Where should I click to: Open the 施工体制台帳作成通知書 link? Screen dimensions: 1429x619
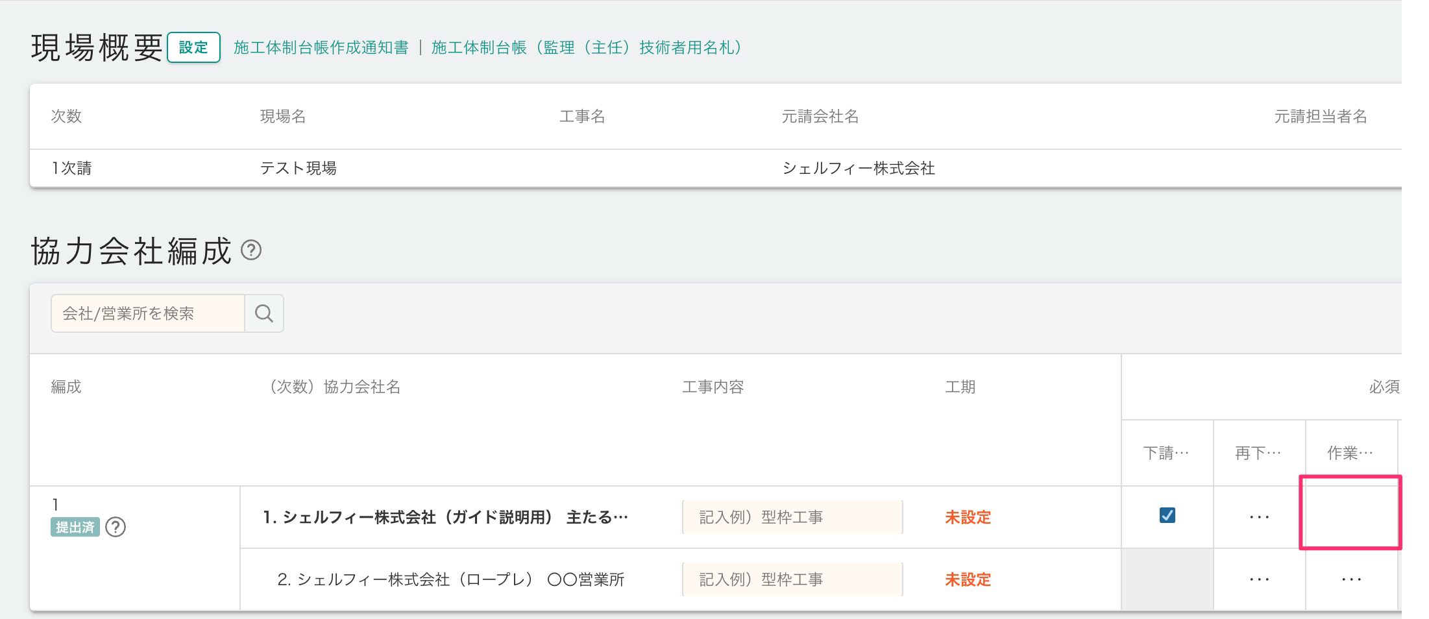[x=321, y=48]
